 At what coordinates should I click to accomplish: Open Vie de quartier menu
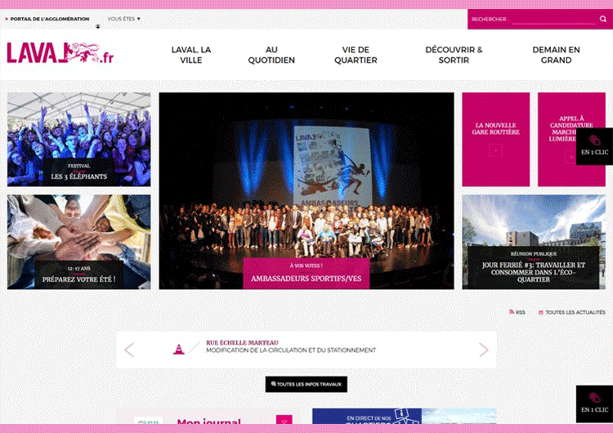click(356, 55)
